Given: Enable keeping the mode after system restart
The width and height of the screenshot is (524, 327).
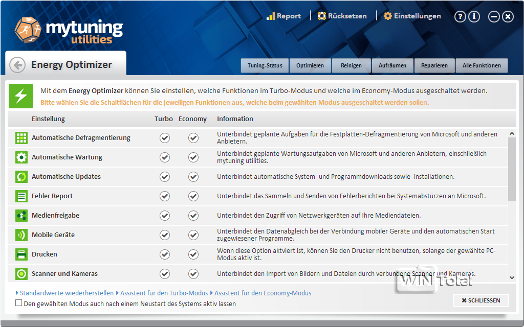Looking at the screenshot, I should 19,303.
